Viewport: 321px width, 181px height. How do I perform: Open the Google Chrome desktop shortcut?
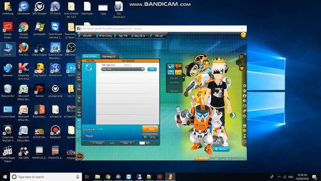click(x=24, y=31)
